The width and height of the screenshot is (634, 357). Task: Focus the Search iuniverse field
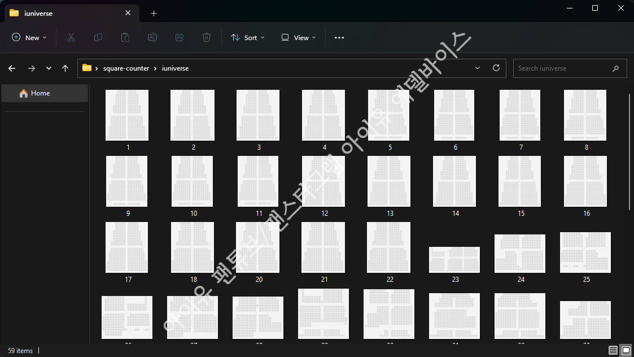tap(570, 68)
